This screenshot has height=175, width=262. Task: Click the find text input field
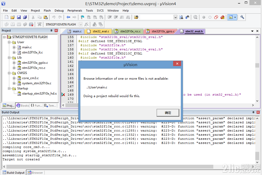pyautogui.click(x=157, y=17)
